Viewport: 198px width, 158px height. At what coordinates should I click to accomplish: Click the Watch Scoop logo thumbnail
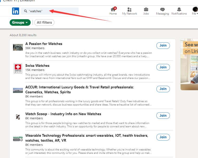18,117
